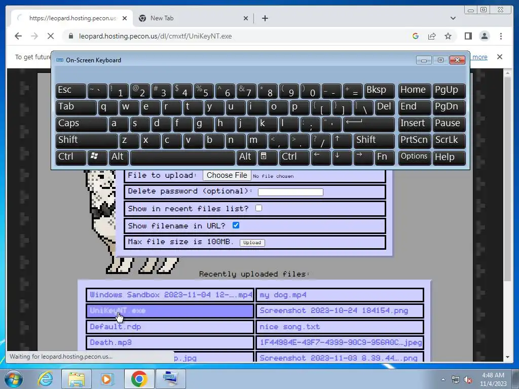Switch to the New Tab tab
Screen dimensions: 519x389
(x=193, y=18)
